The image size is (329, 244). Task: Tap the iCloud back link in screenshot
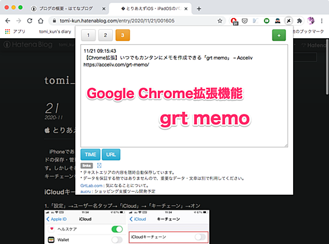click(138, 219)
